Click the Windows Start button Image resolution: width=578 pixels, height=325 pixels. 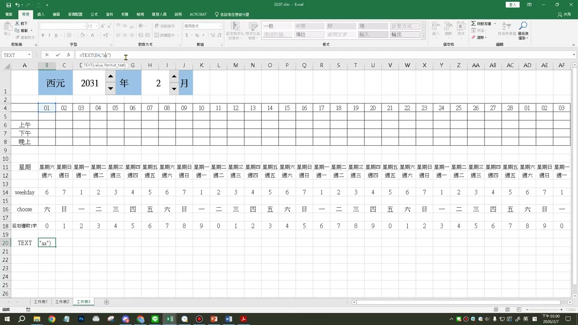[x=7, y=319]
